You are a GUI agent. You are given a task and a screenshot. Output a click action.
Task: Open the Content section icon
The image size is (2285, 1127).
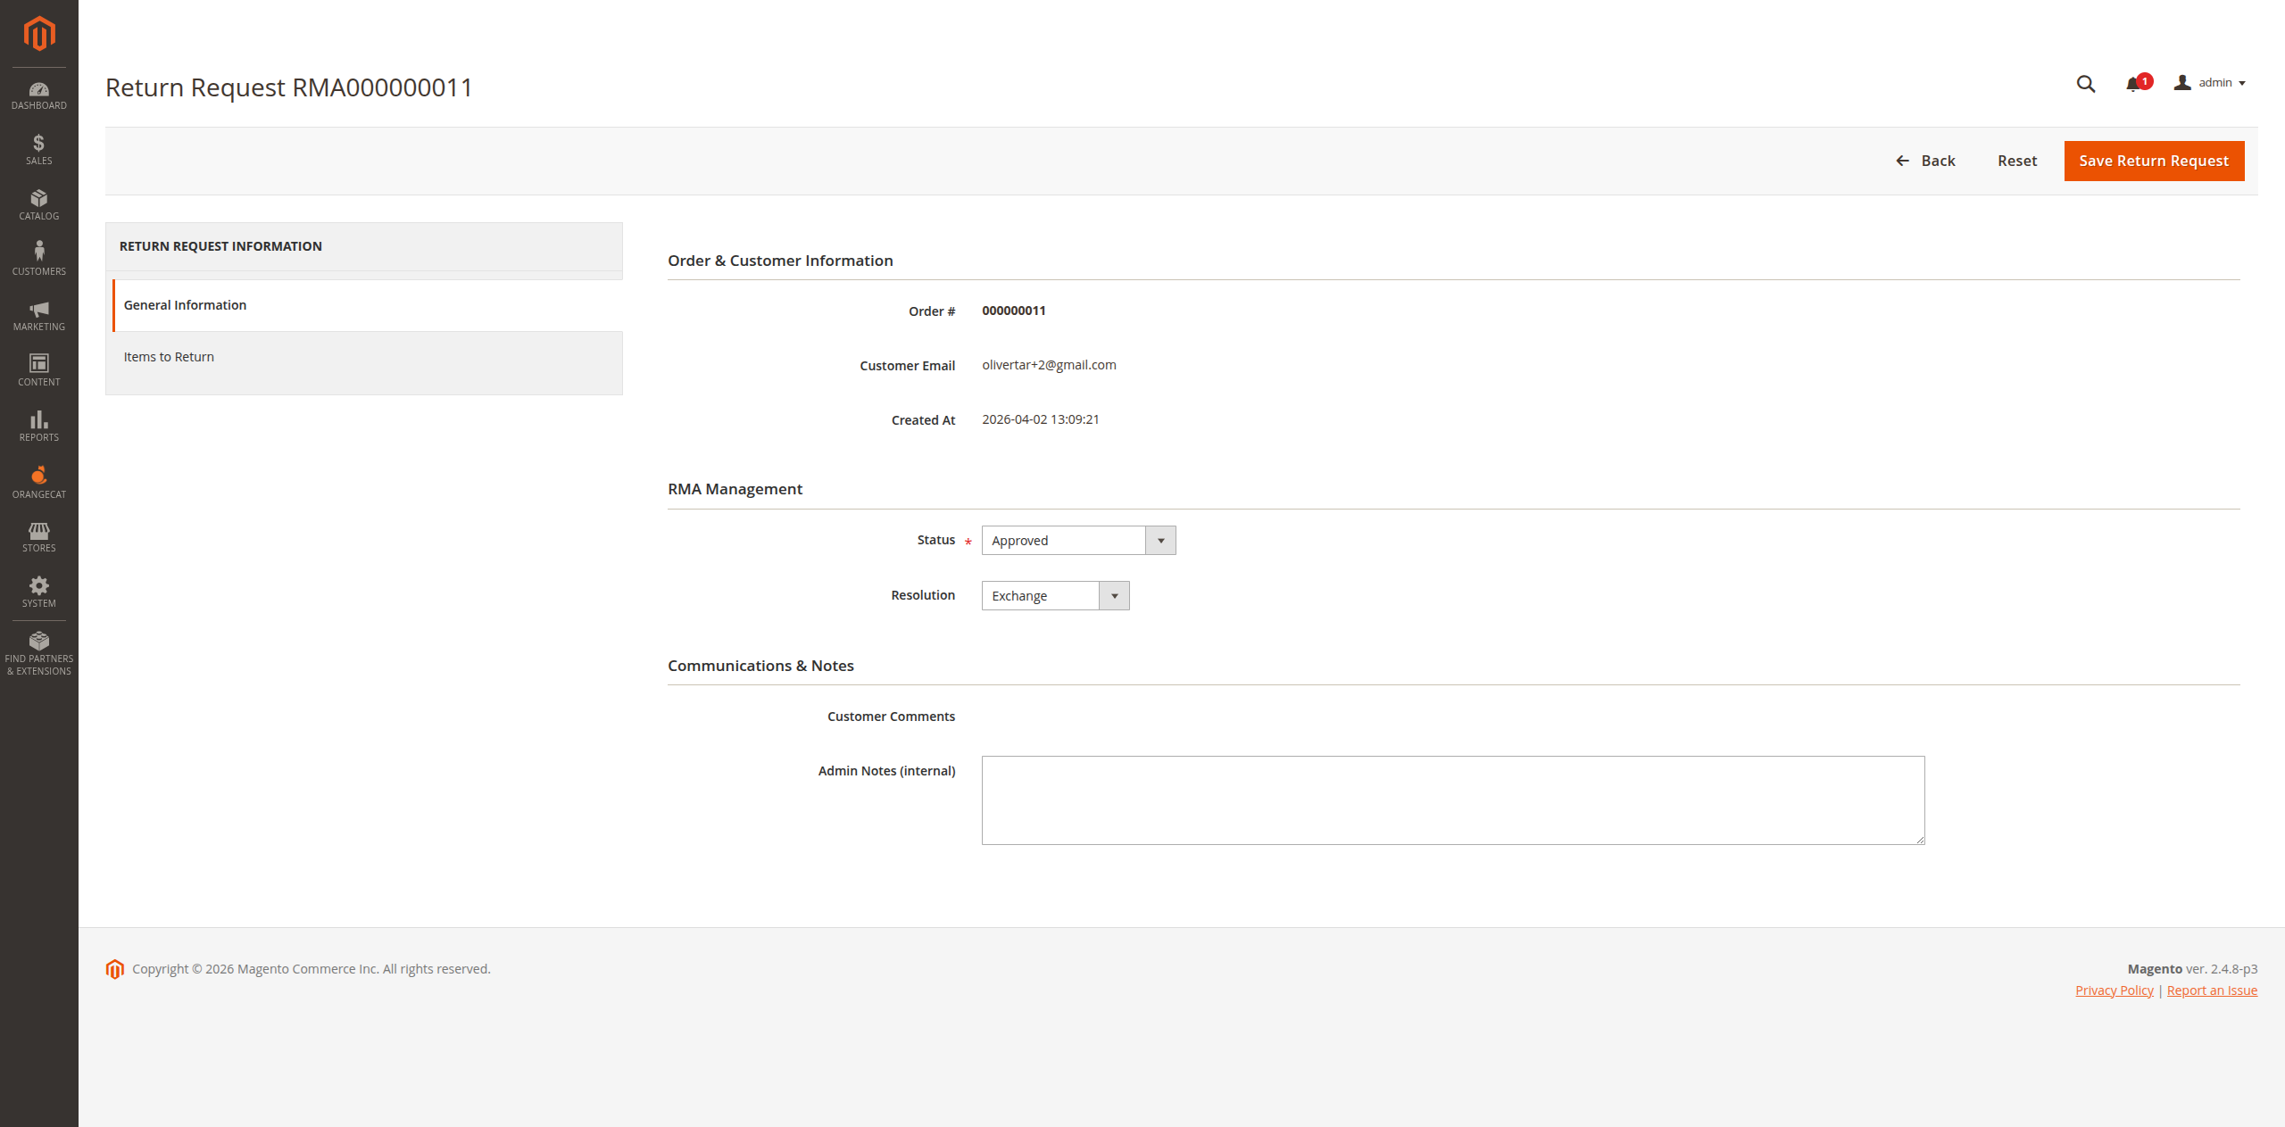tap(38, 369)
